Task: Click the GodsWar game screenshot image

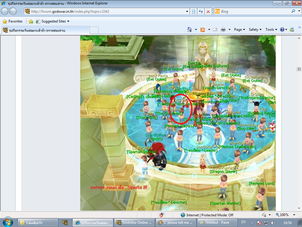Action: (178, 123)
